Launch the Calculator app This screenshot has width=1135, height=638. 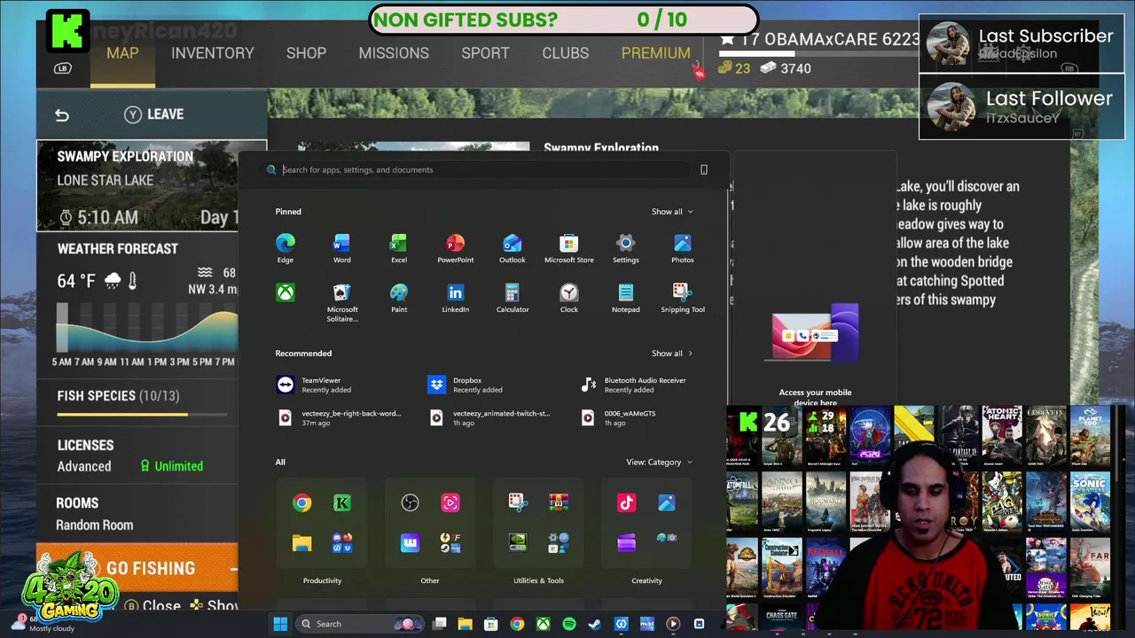pos(512,298)
